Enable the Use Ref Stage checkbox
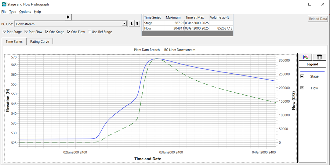Viewport: 330px width, 165px height. click(x=89, y=32)
